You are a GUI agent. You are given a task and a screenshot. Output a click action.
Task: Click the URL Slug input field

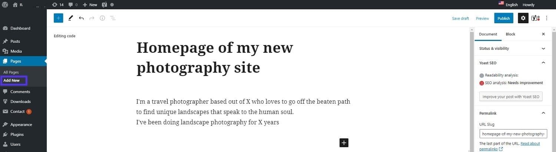(513, 134)
